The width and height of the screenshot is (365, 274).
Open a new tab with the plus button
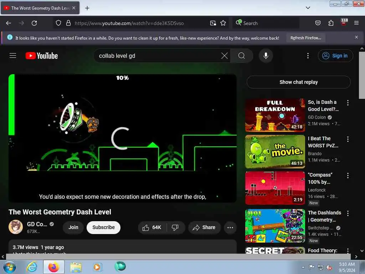click(x=87, y=8)
